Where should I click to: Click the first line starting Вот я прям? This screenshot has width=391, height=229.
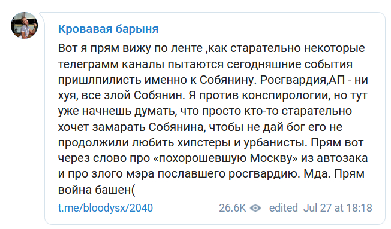tap(212, 48)
